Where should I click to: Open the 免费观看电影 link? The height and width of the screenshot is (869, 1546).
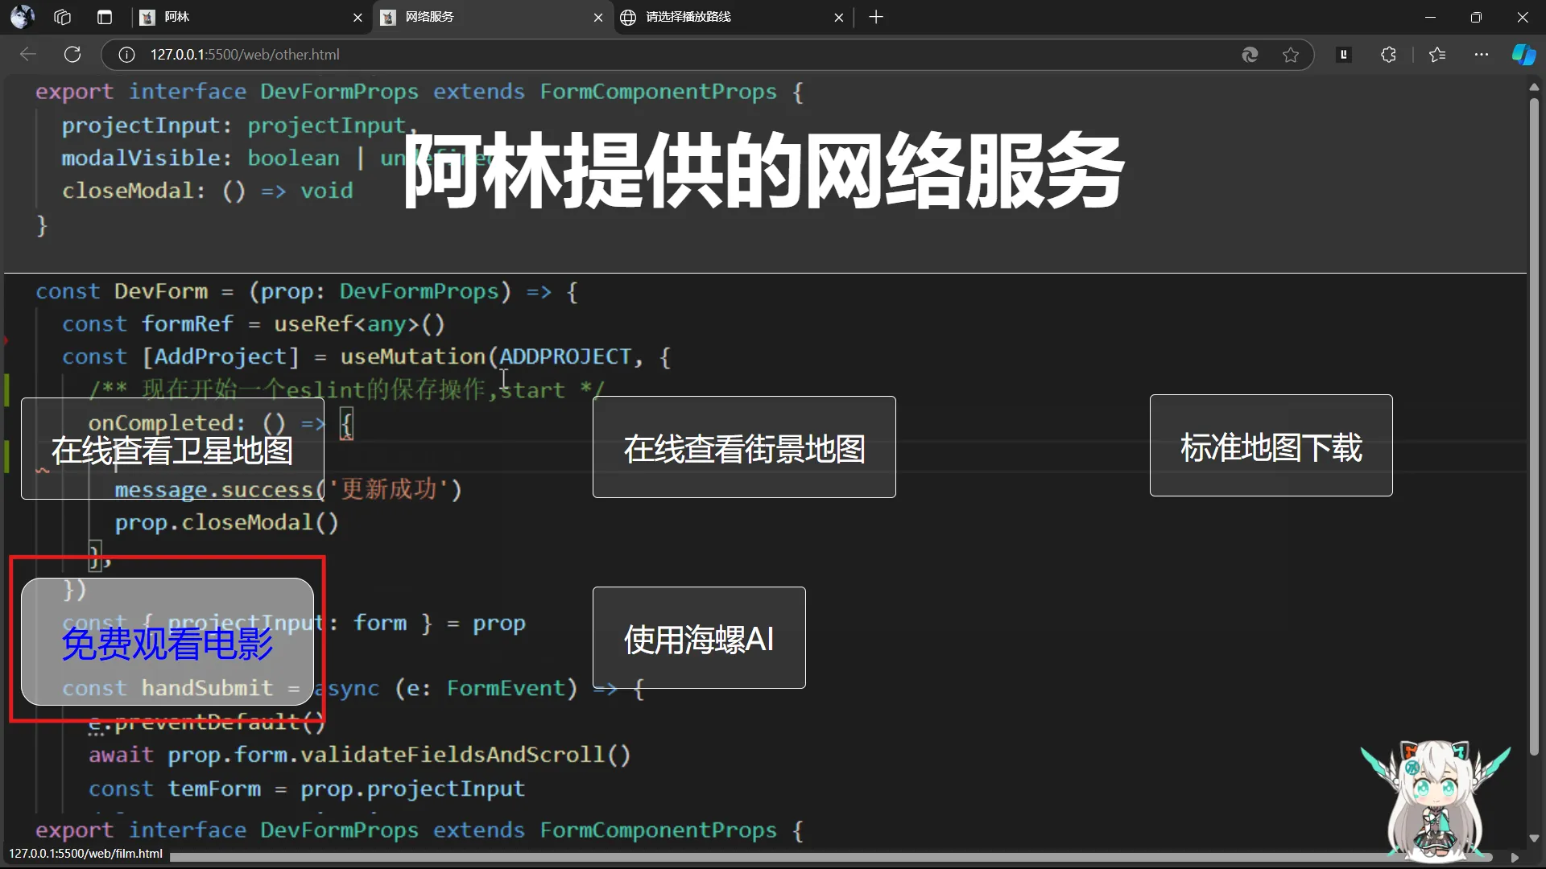(167, 642)
